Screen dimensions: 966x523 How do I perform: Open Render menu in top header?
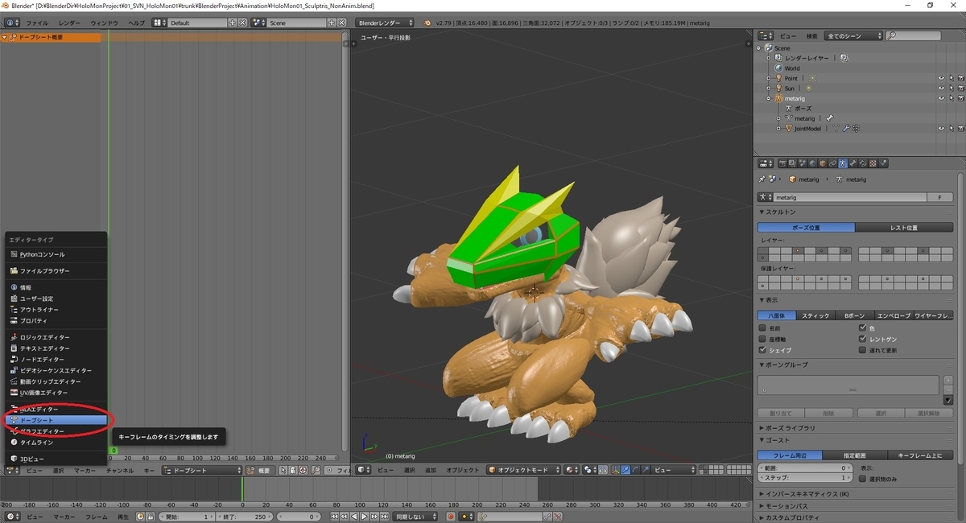coord(69,23)
